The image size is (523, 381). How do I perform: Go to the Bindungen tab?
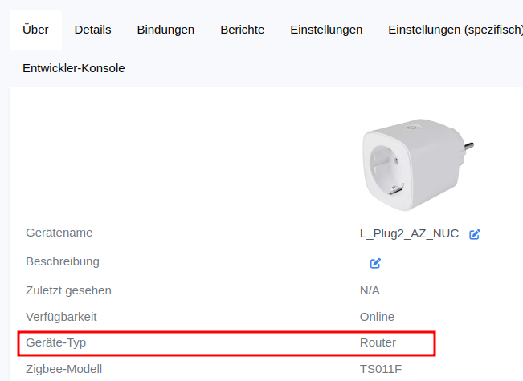(x=165, y=30)
